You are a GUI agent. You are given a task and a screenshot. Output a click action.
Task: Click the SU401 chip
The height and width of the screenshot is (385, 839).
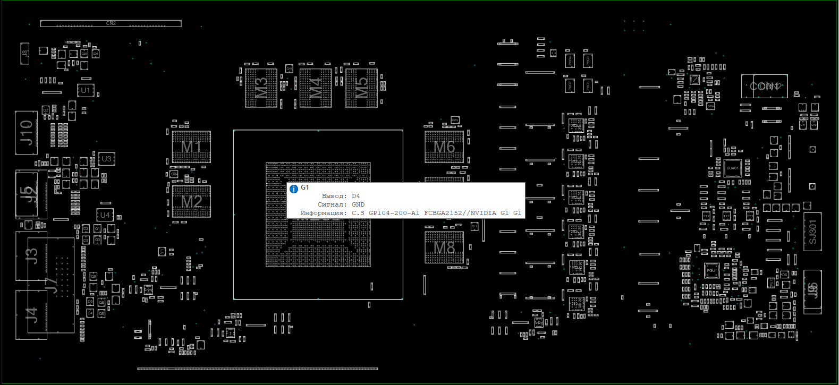point(732,168)
